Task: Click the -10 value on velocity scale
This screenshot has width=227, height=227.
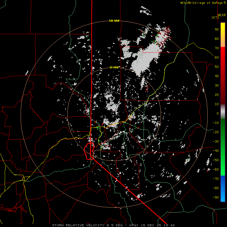Action: point(216,123)
